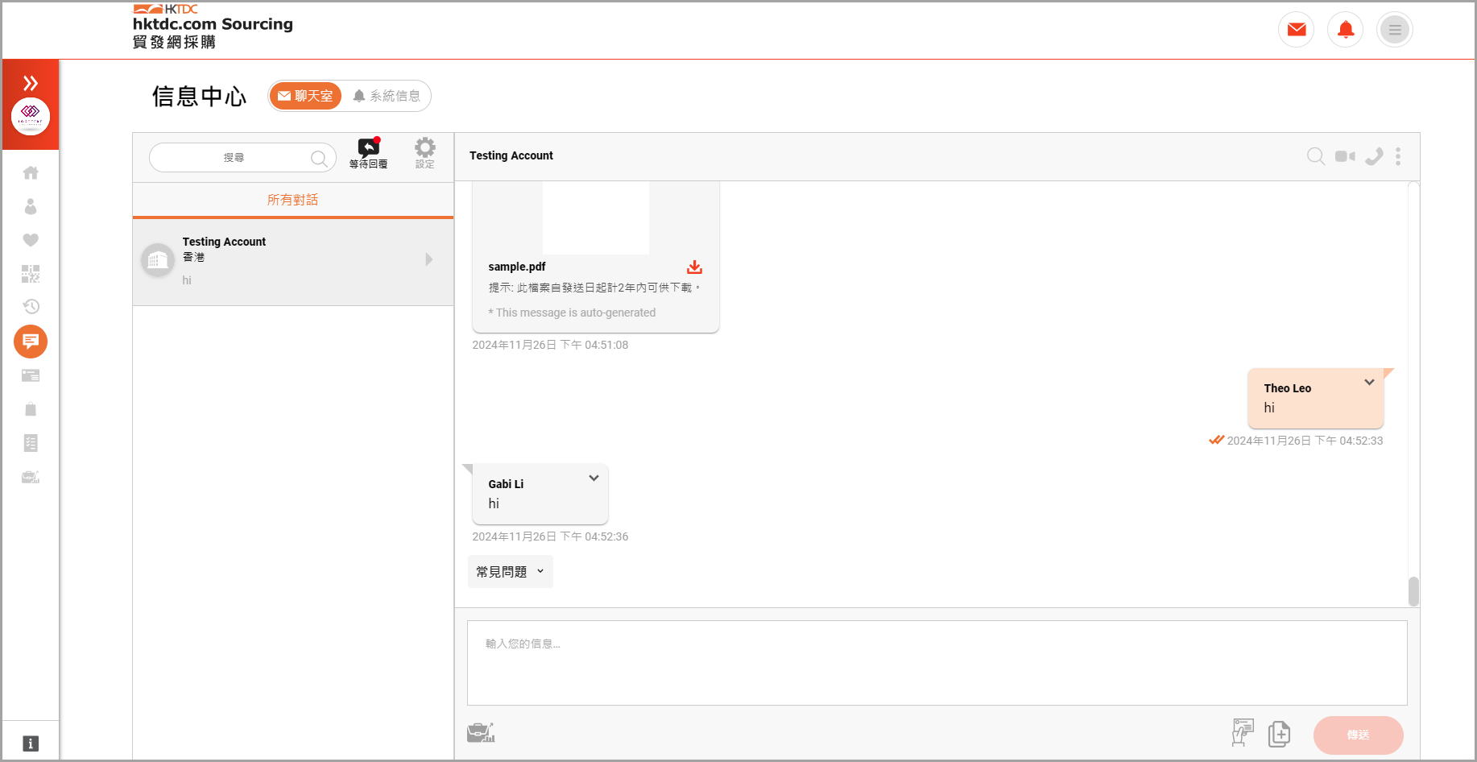Open the mail envelope icon in the header
The width and height of the screenshot is (1477, 762).
[x=1297, y=30]
